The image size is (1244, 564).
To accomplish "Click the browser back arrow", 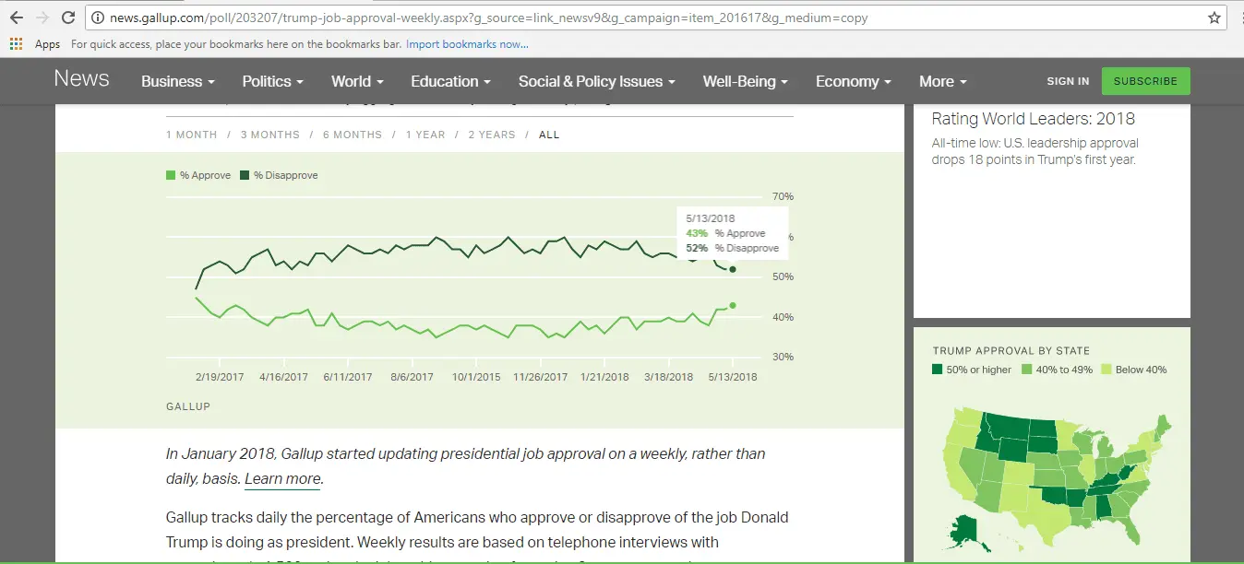I will point(16,18).
